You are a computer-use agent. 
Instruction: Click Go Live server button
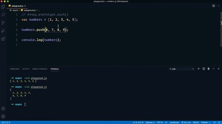[x=186, y=123]
